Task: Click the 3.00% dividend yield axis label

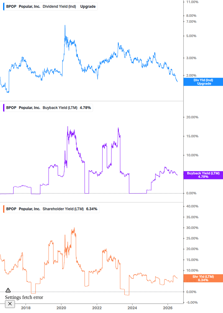Action: pos(191,58)
